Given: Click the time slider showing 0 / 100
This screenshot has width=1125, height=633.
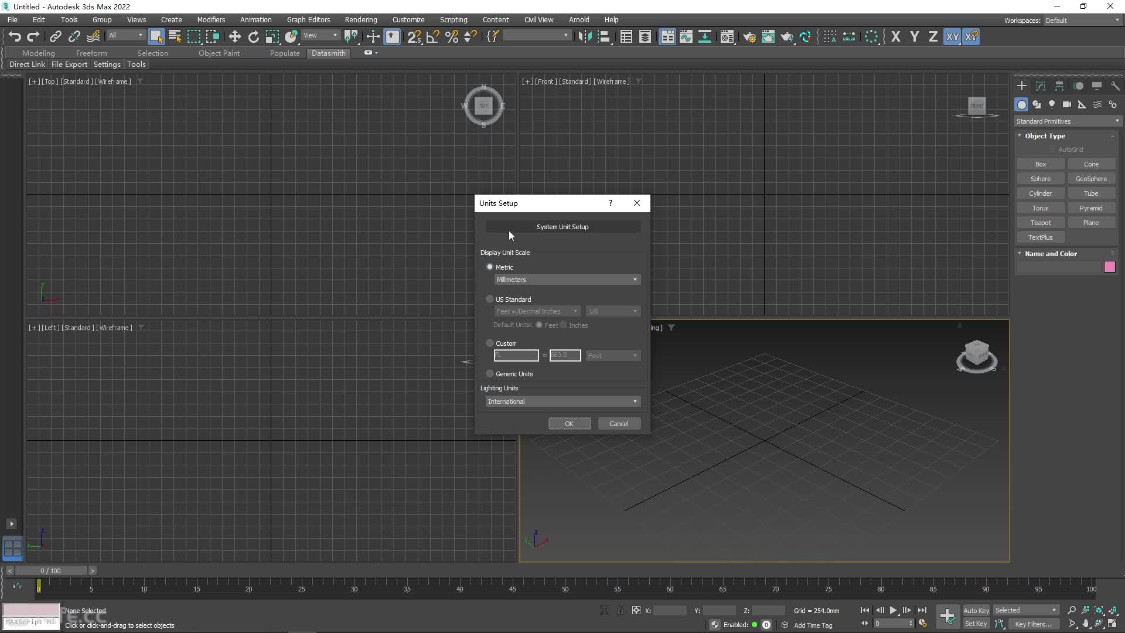Looking at the screenshot, I should (51, 570).
